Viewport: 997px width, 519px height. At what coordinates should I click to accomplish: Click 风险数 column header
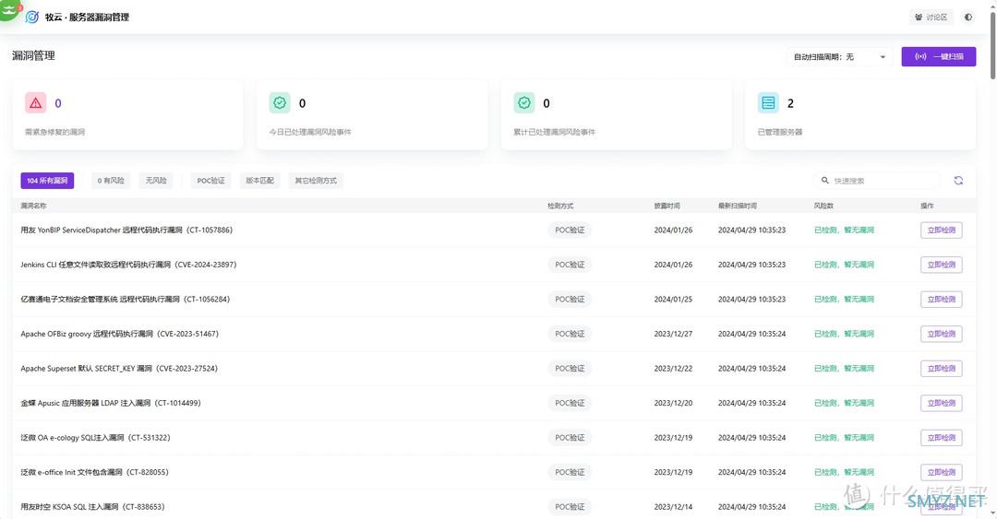(x=823, y=206)
